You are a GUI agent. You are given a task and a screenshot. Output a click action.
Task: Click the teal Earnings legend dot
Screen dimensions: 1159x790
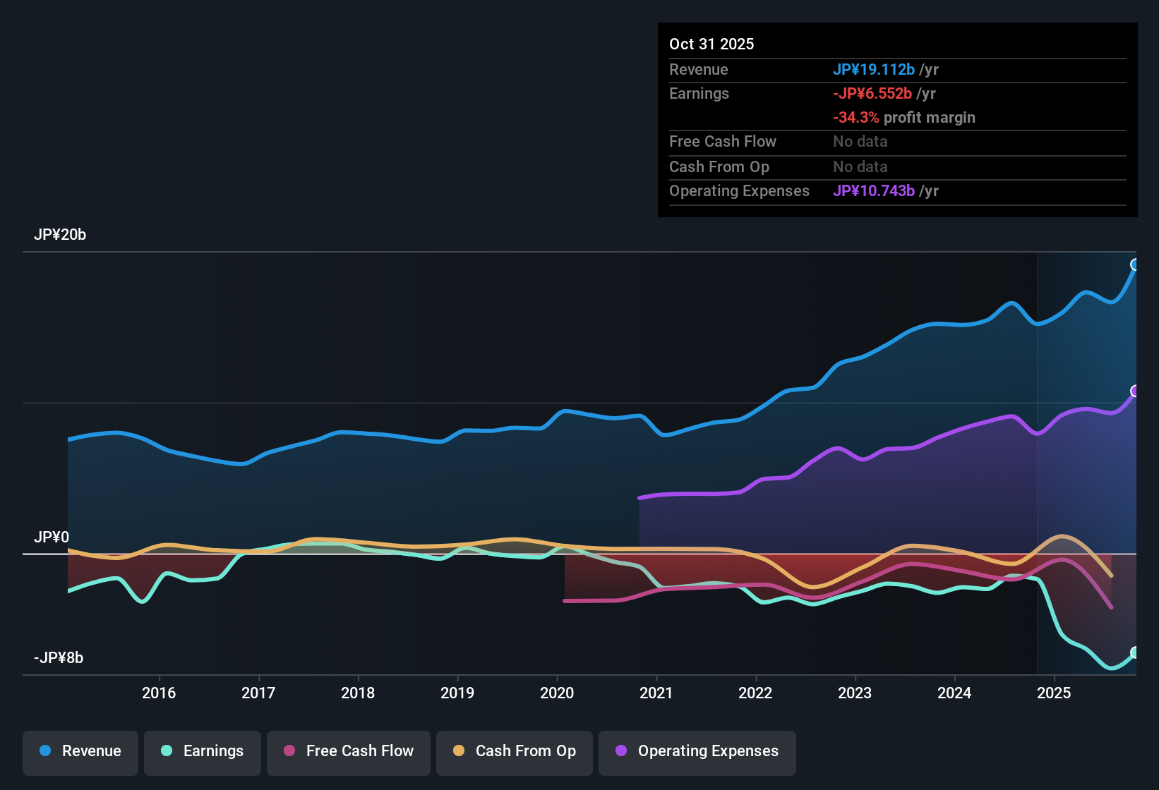pos(167,751)
